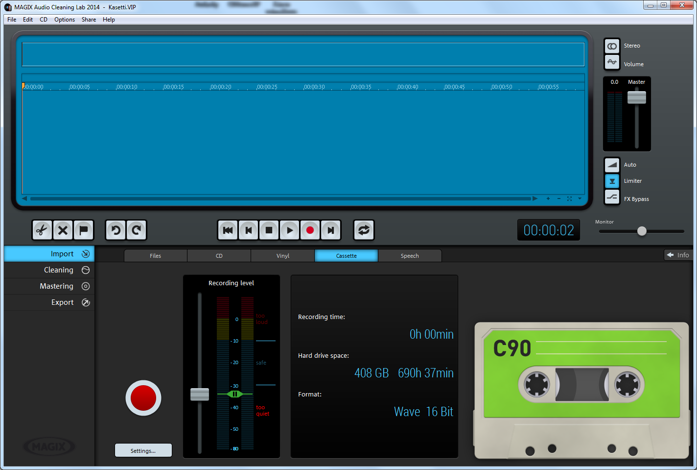This screenshot has width=697, height=470.
Task: Set a marker with the flag button
Action: (x=83, y=230)
